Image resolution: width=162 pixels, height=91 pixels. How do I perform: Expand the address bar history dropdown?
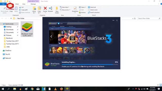[133, 18]
